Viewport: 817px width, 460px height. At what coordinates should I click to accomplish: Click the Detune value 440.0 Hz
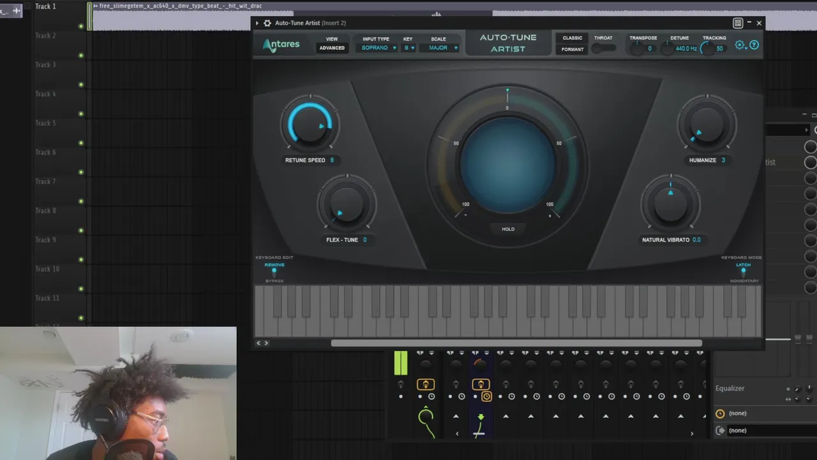point(687,49)
